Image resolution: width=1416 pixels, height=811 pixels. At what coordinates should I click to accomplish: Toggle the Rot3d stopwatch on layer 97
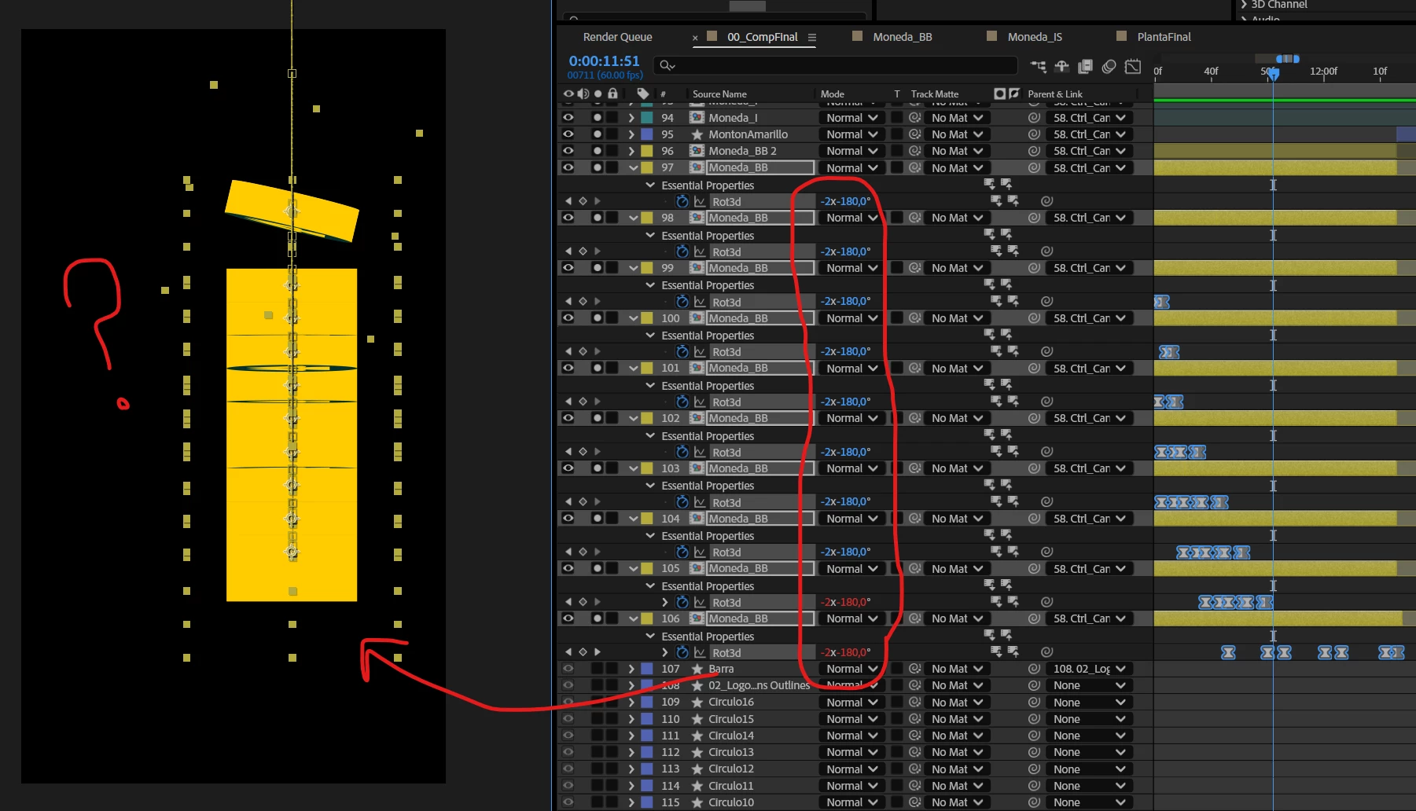(682, 201)
